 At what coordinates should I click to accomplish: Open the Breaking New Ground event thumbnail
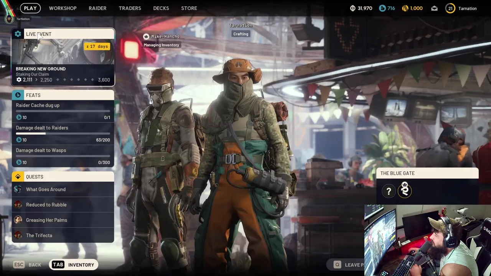coord(63,51)
